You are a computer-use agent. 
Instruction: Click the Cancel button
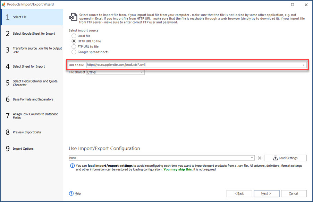(x=294, y=193)
